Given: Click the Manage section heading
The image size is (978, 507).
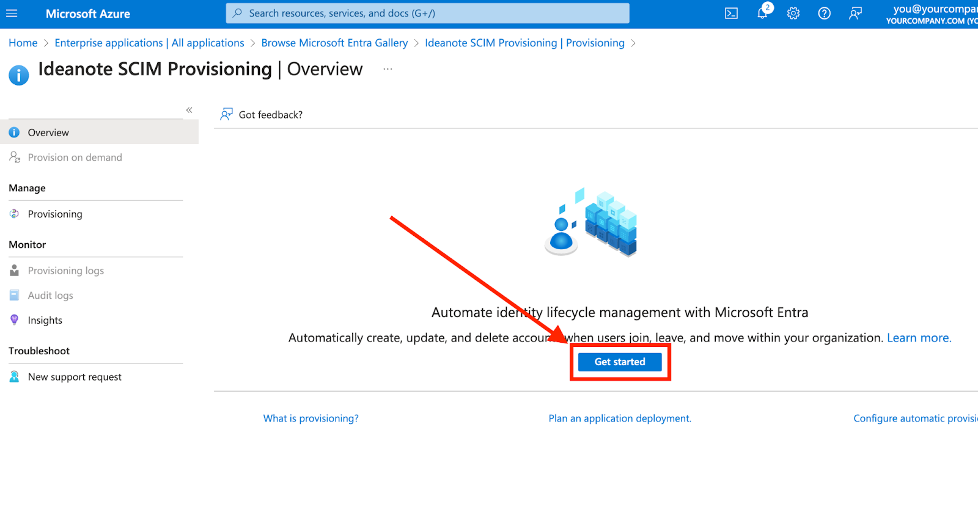Looking at the screenshot, I should point(27,188).
